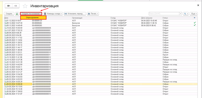Click document icon of row 18.04.2023 15:55:59
Image resolution: width=202 pixels, height=98 pixels.
(6, 28)
